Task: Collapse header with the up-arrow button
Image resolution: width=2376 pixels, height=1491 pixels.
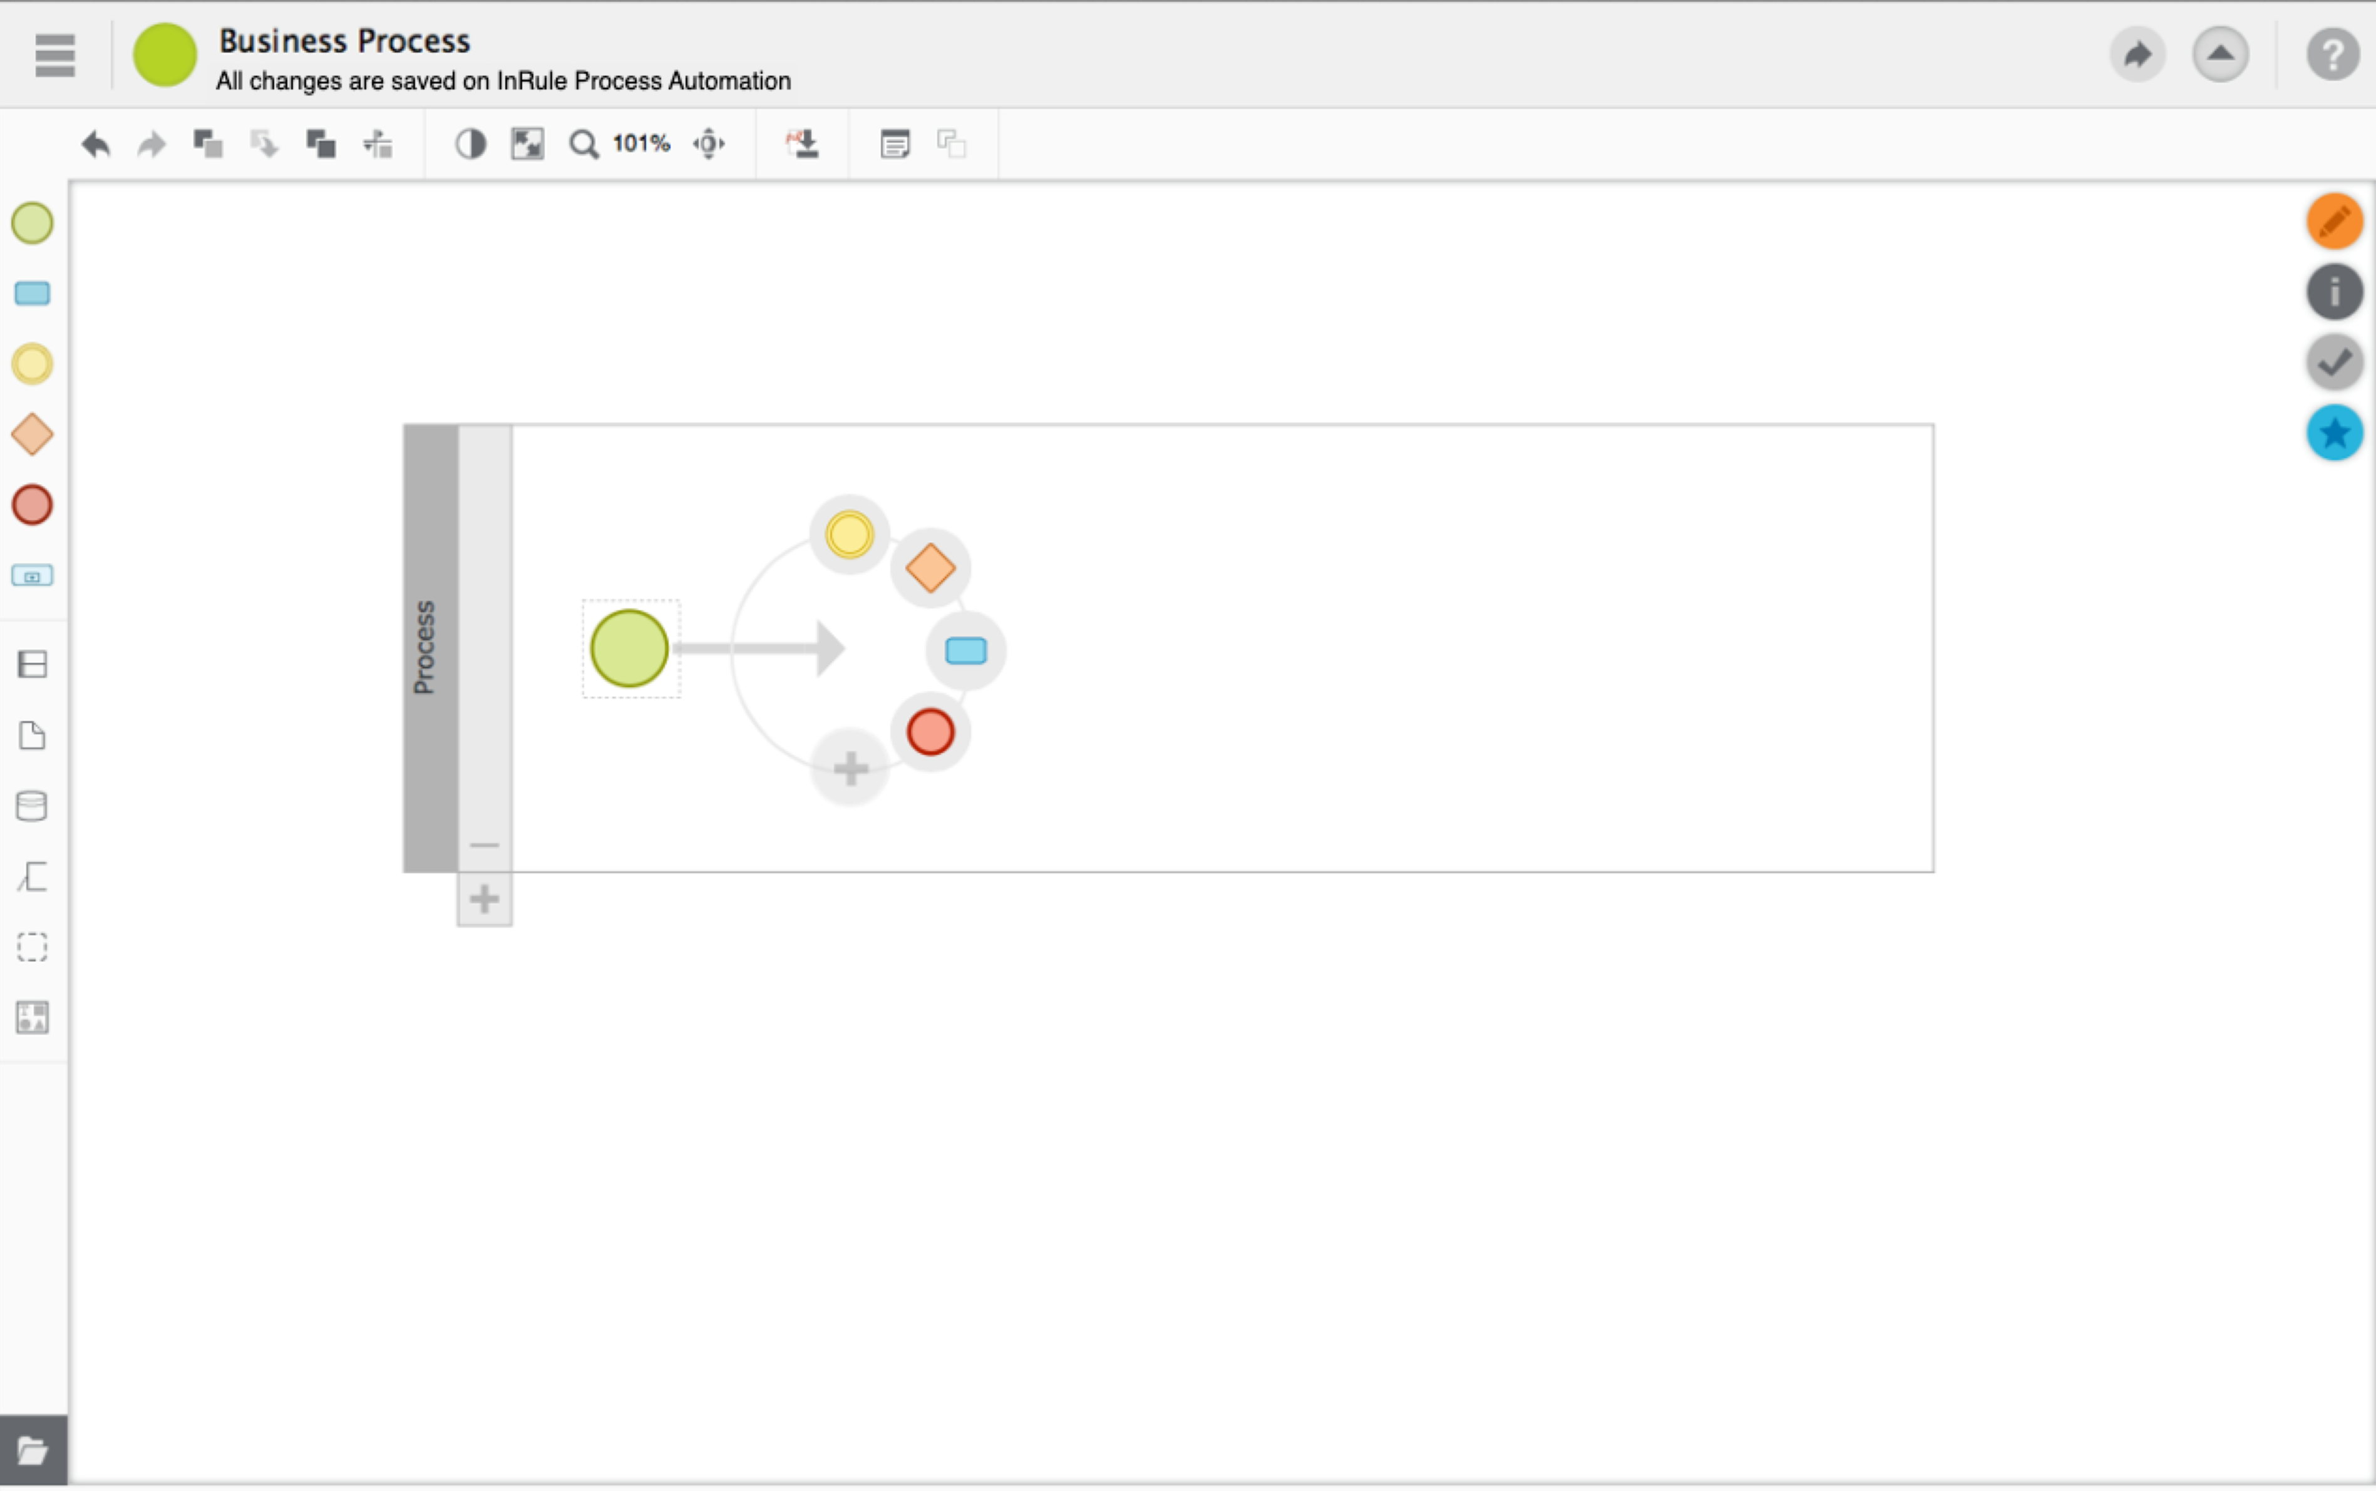Action: (x=2219, y=54)
